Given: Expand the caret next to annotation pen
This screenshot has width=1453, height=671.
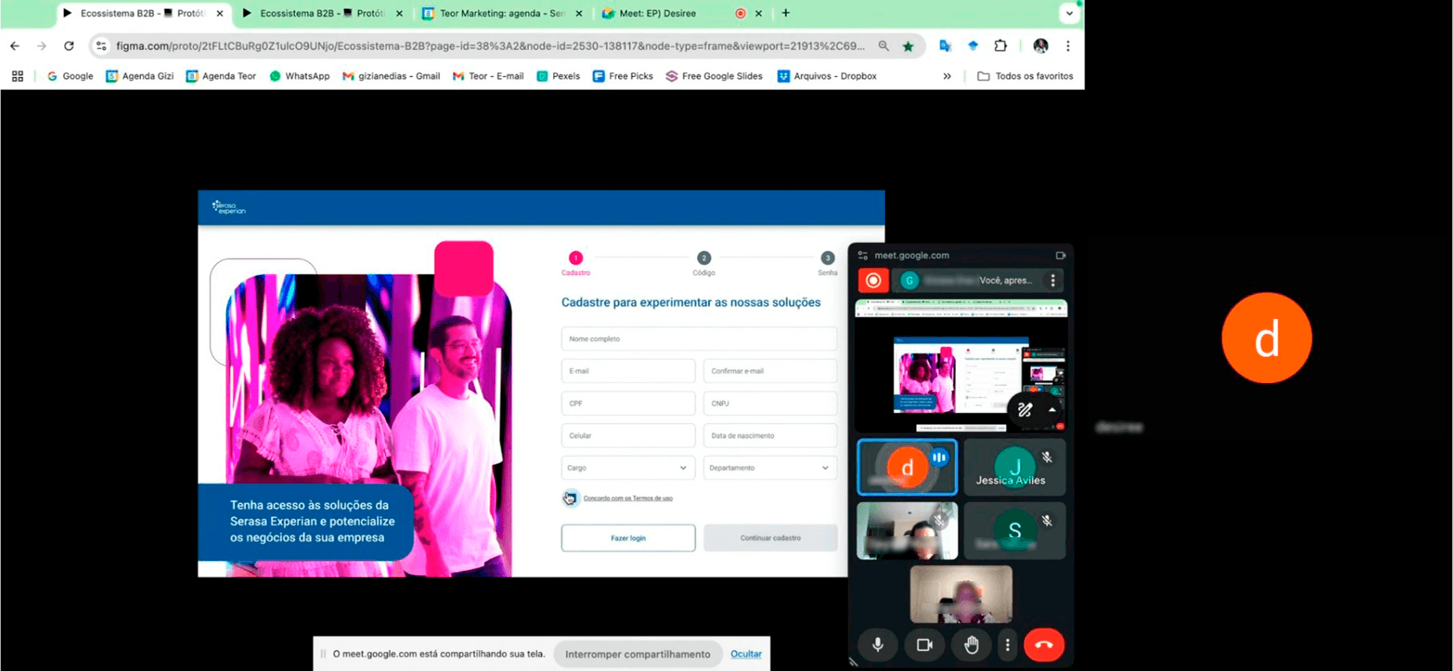Looking at the screenshot, I should click(1051, 410).
